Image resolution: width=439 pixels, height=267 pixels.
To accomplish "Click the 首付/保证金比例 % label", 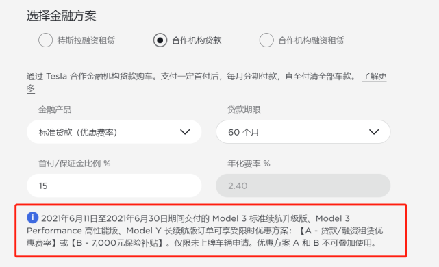I will [75, 164].
